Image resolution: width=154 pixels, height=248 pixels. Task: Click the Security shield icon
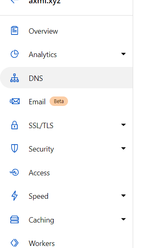pyautogui.click(x=14, y=149)
